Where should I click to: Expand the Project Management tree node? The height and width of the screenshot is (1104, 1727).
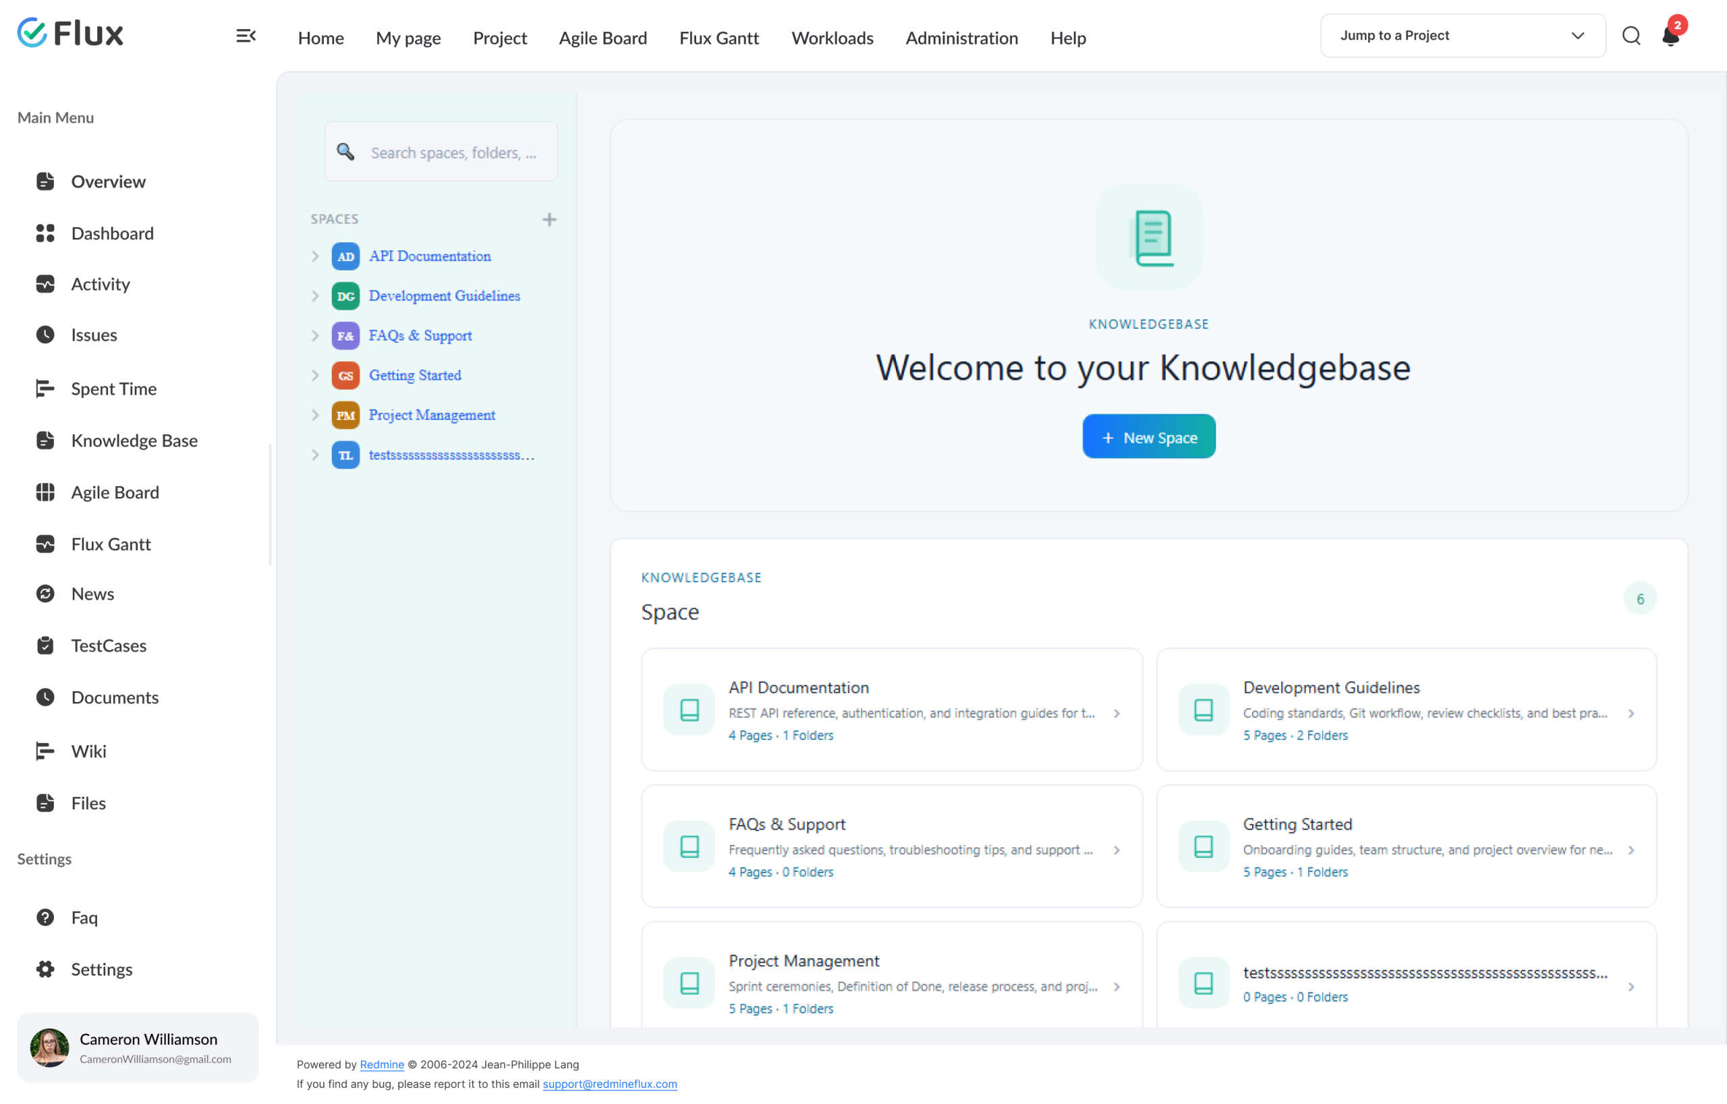pos(315,415)
